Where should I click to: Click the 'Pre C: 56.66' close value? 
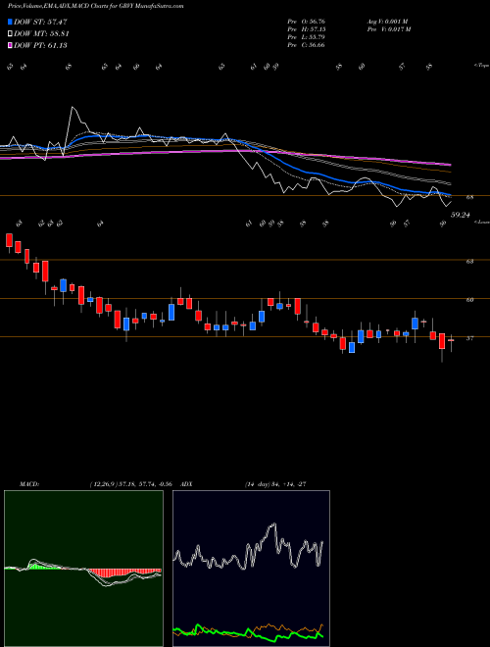[x=306, y=45]
